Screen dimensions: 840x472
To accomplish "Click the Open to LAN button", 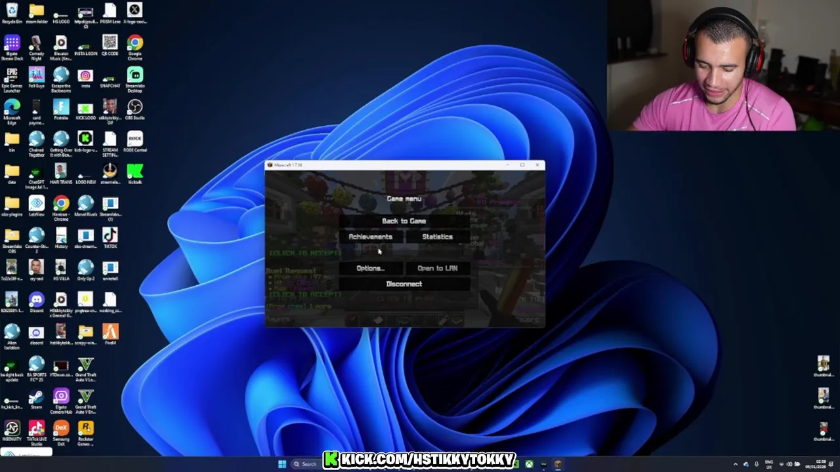I will [x=437, y=268].
